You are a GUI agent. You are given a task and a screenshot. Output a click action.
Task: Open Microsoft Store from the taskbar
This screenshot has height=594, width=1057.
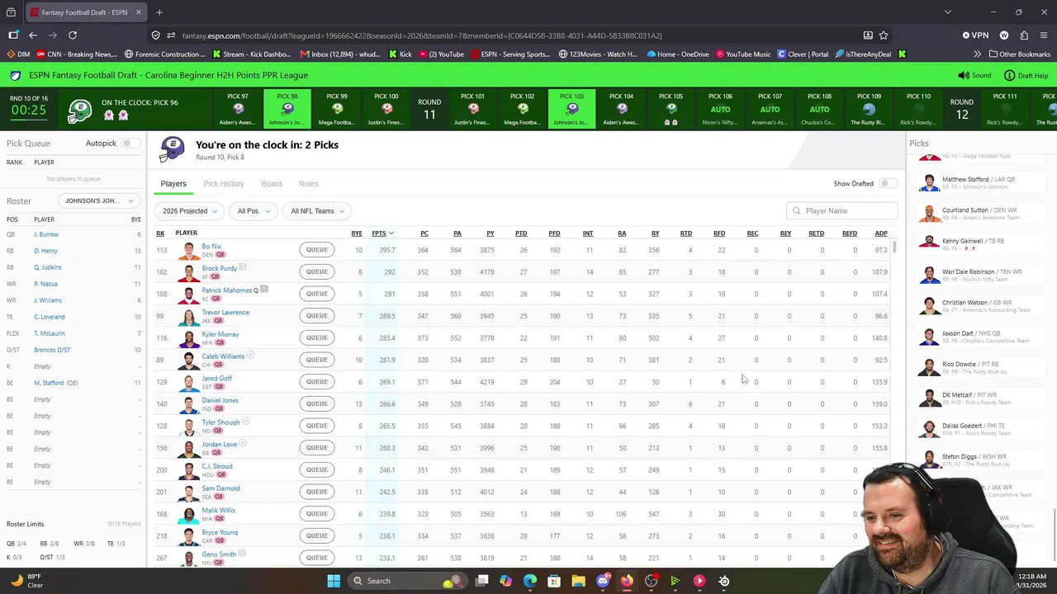coord(554,581)
